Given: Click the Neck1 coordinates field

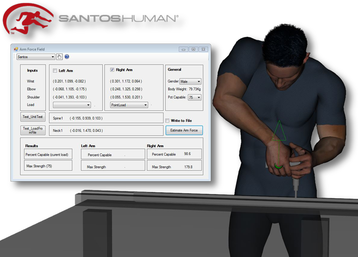Looking at the screenshot, I should pyautogui.click(x=106, y=130).
